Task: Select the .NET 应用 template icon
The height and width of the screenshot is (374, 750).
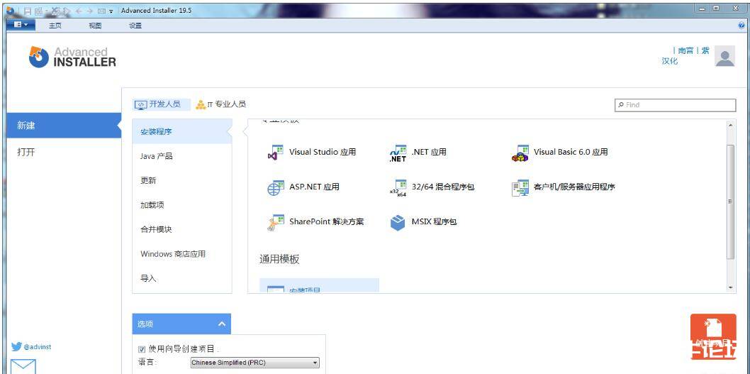Action: (x=398, y=153)
